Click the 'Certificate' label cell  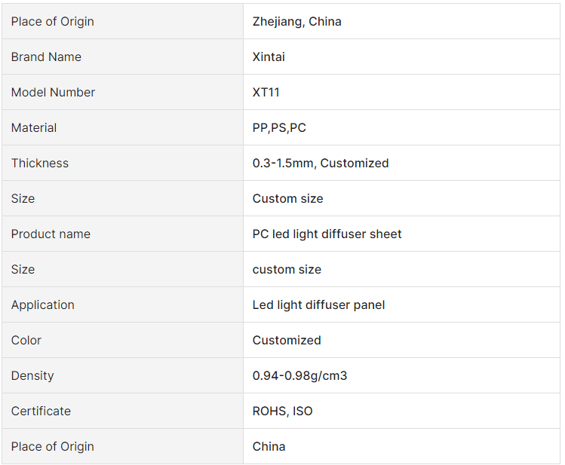(41, 411)
